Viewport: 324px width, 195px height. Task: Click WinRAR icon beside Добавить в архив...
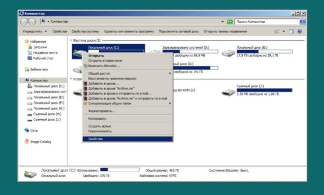pyautogui.click(x=85, y=84)
